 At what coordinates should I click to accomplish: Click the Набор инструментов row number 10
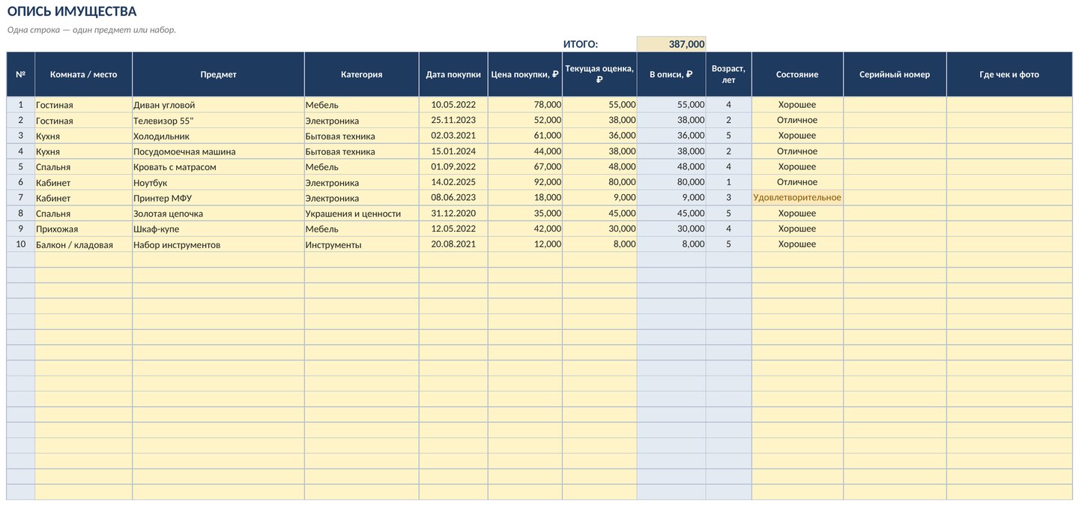[x=21, y=244]
